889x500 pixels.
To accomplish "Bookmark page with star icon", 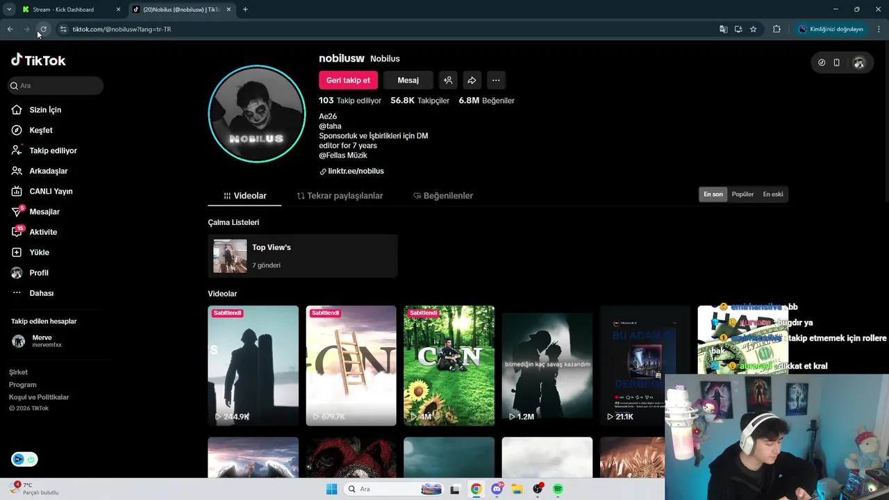I will pos(753,29).
